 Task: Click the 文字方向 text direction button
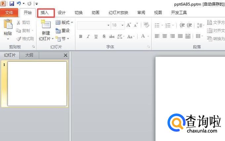(x=216, y=23)
